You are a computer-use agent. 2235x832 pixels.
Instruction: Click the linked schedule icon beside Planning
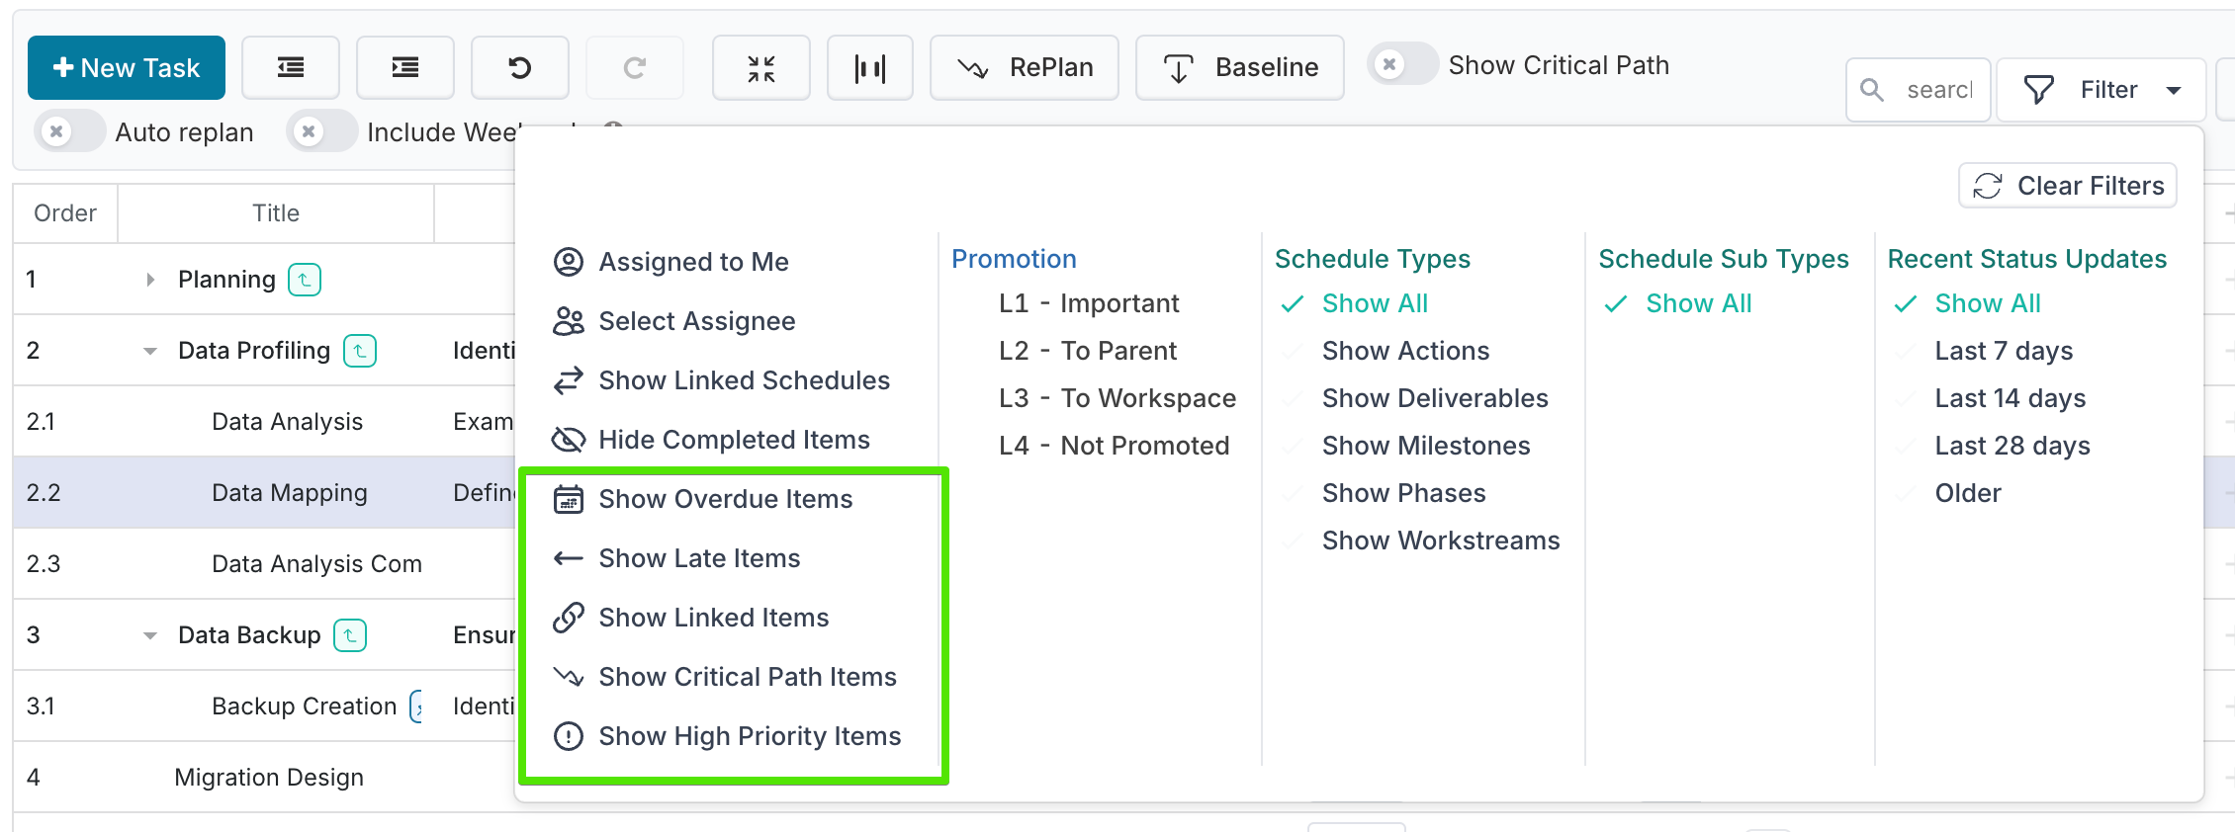305,280
